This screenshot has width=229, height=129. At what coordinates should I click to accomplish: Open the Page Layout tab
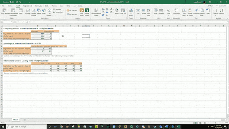[x=28, y=6]
